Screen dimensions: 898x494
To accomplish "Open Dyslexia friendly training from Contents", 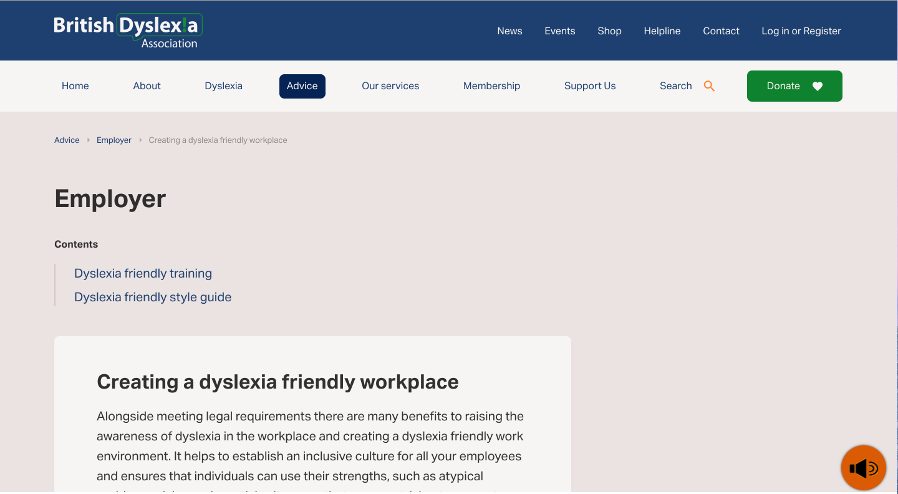I will [143, 273].
